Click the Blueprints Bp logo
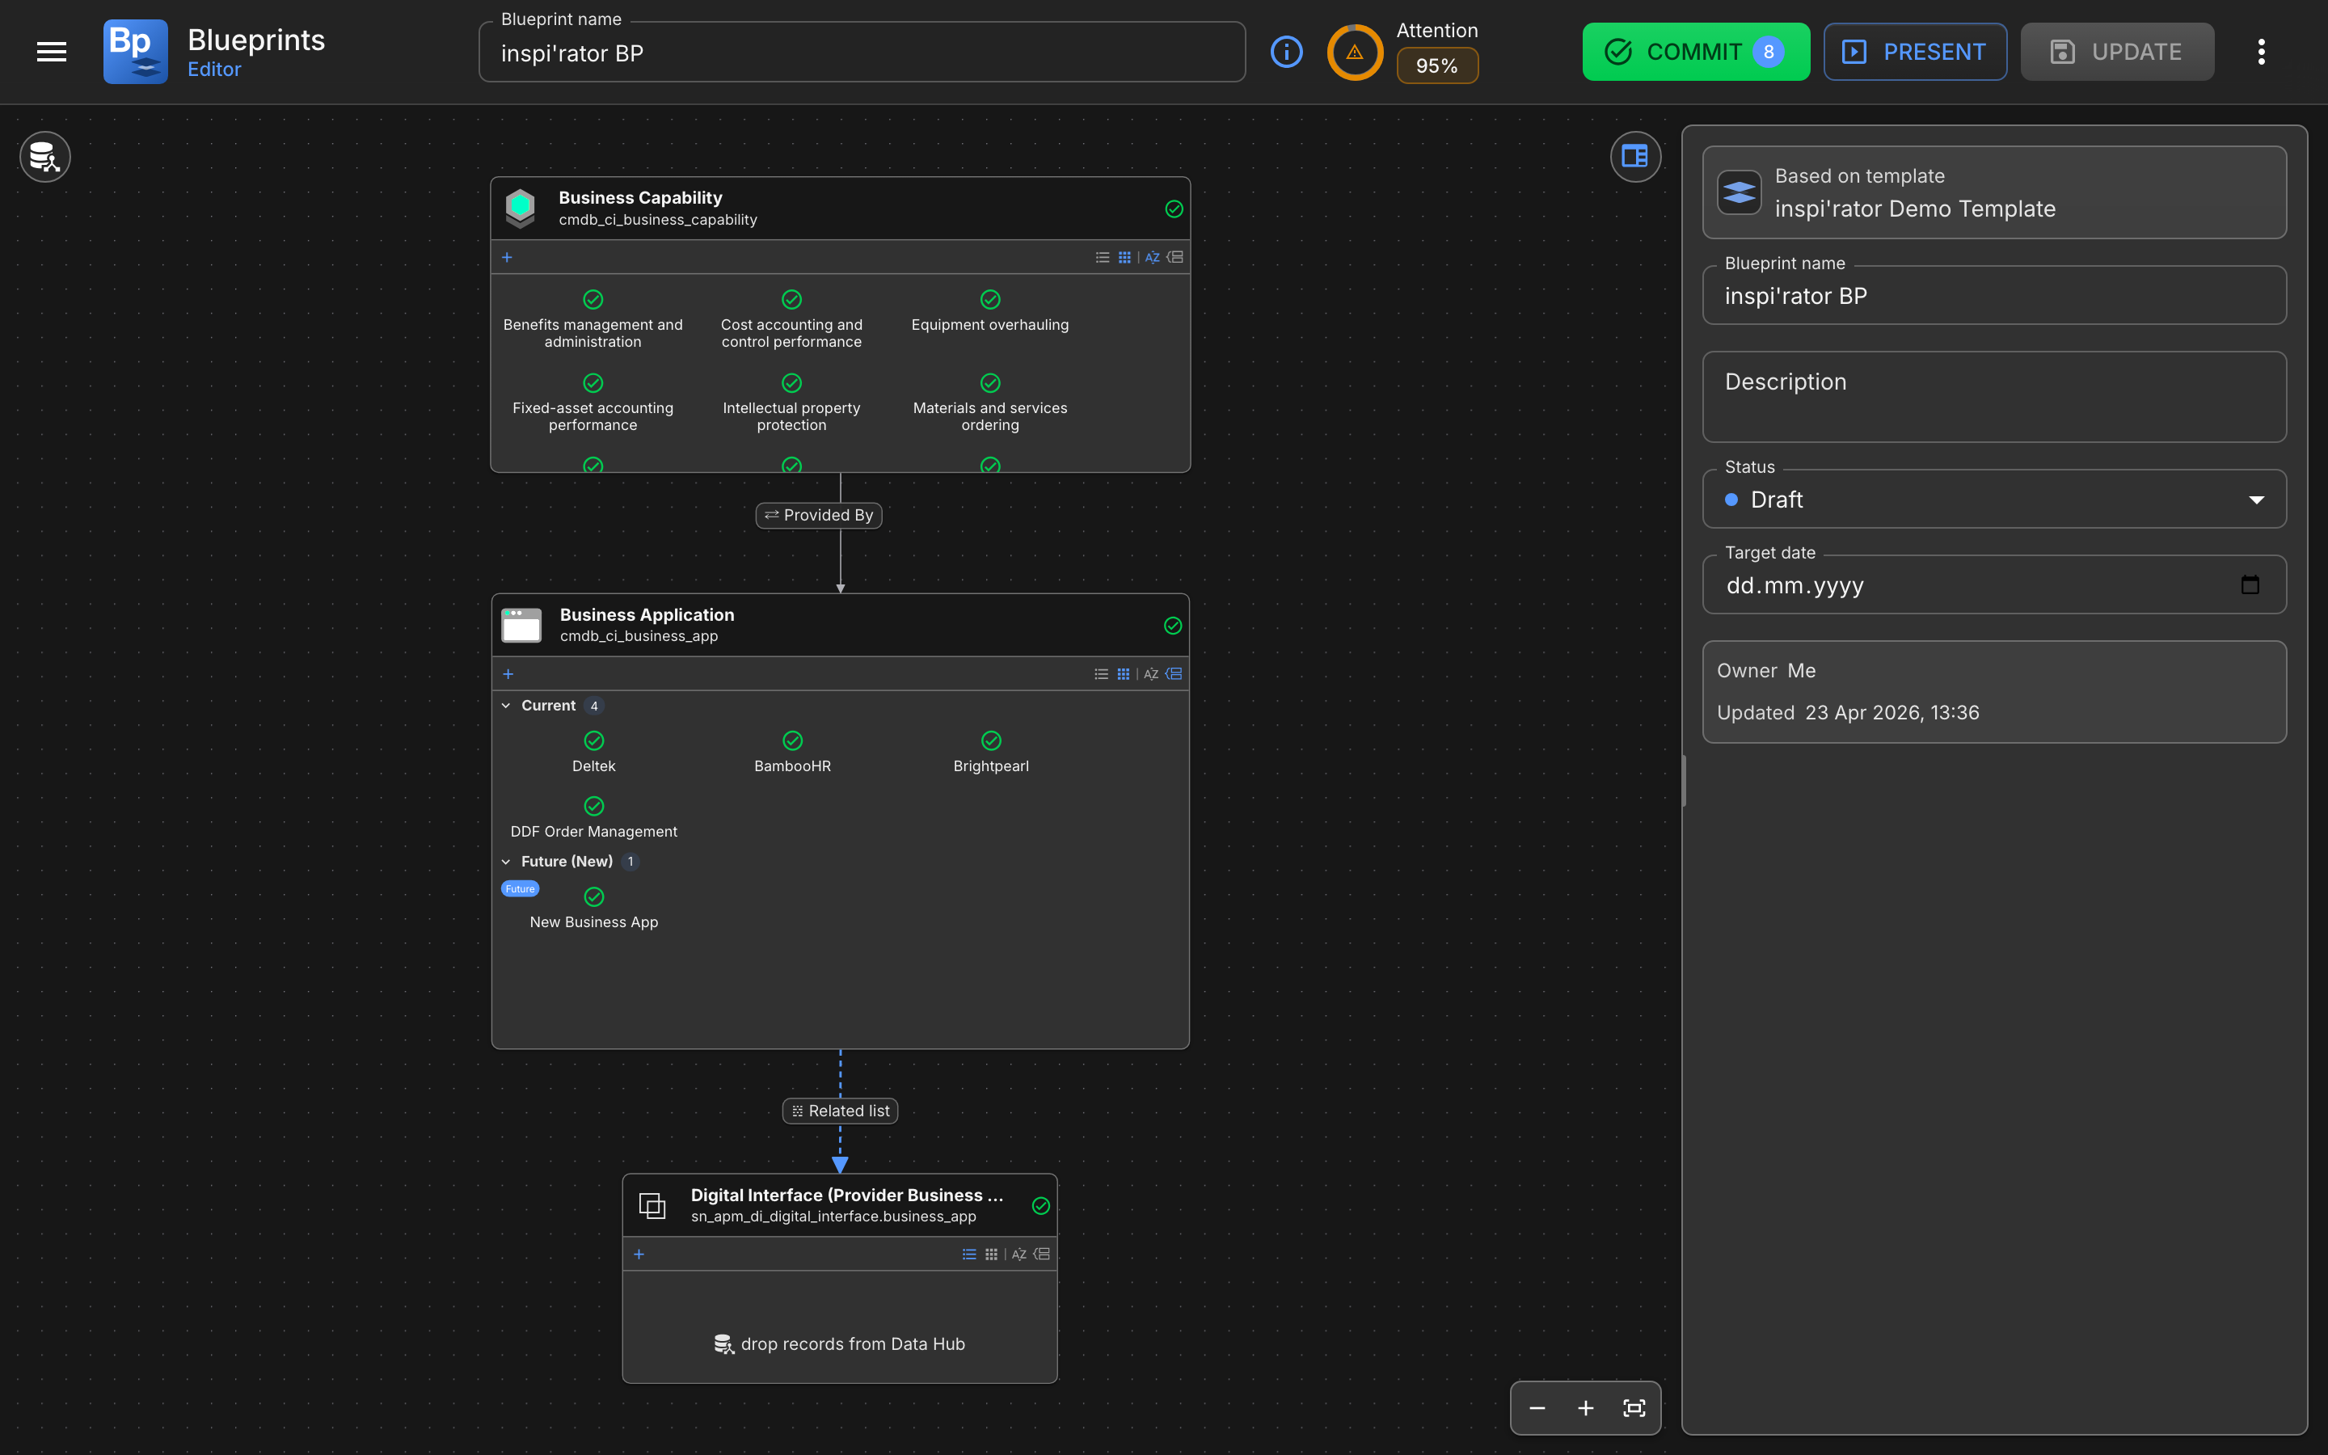 [x=136, y=52]
